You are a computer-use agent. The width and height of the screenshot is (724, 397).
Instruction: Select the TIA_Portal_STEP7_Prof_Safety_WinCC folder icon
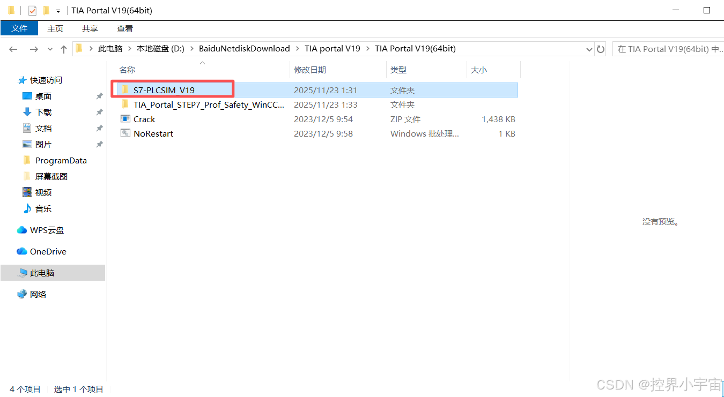click(x=125, y=104)
